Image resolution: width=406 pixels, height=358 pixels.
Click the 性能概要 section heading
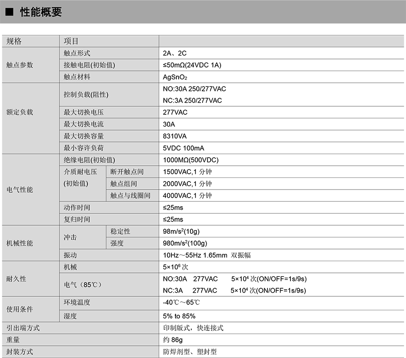pyautogui.click(x=41, y=13)
